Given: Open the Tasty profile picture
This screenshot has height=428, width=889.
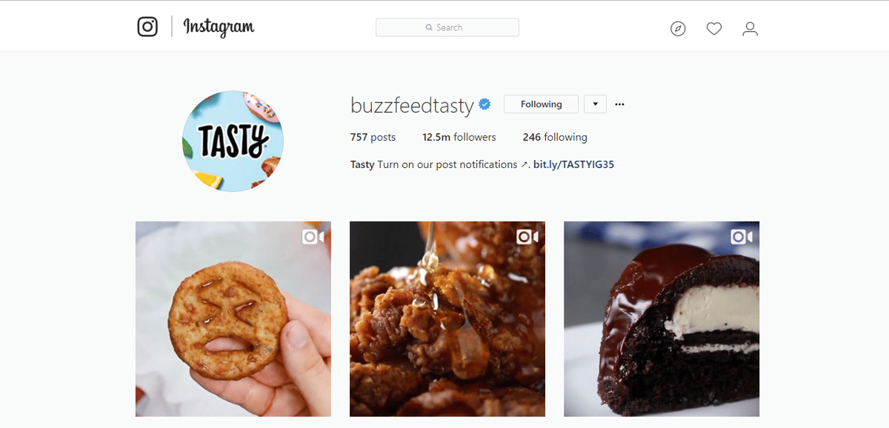Looking at the screenshot, I should point(233,141).
